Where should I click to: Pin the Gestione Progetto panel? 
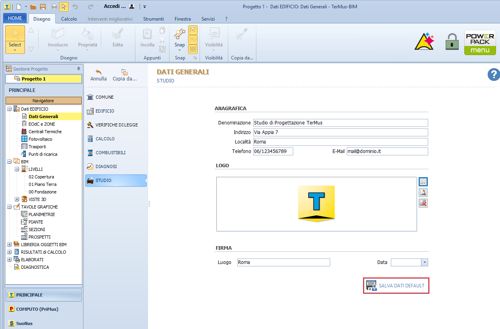(x=79, y=69)
